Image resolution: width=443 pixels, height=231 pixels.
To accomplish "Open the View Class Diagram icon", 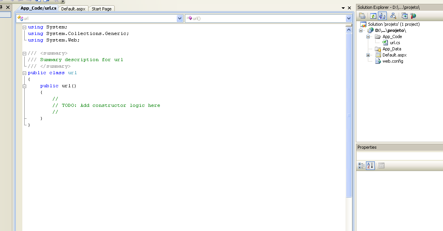I will point(393,16).
